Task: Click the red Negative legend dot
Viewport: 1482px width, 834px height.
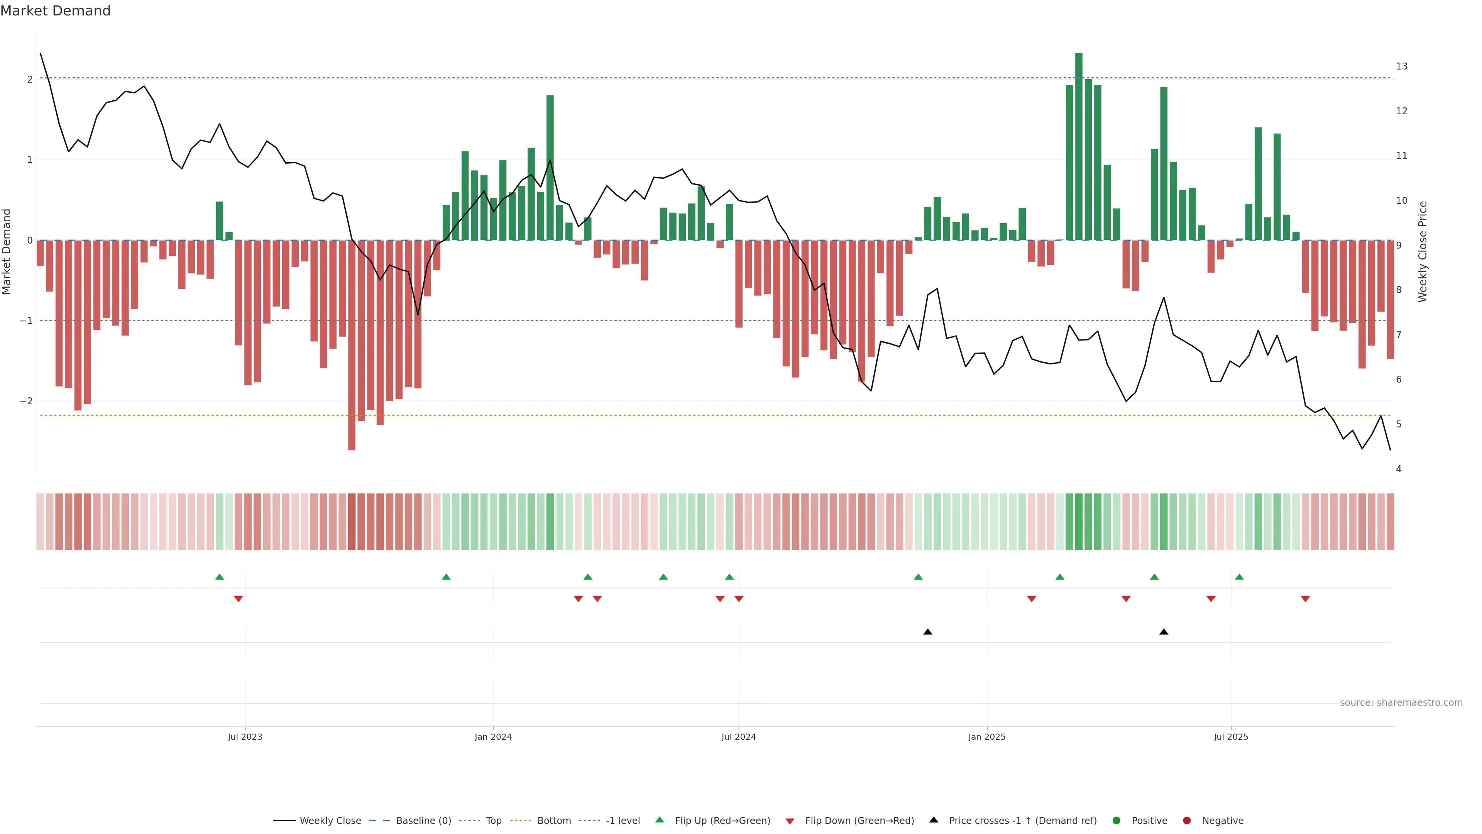Action: point(1187,820)
